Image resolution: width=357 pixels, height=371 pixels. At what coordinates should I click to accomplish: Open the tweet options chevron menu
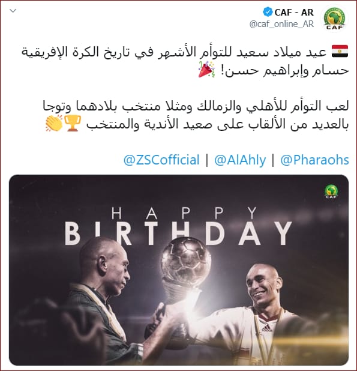click(13, 11)
